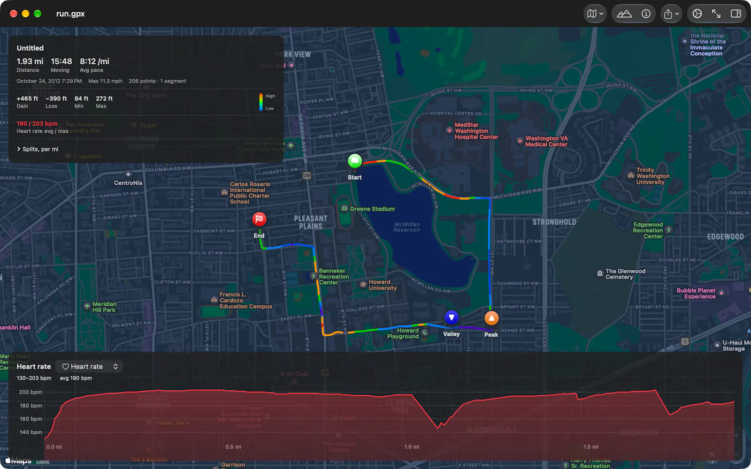
Task: Click the MedStar Washington Hospital Center pin
Action: click(449, 131)
